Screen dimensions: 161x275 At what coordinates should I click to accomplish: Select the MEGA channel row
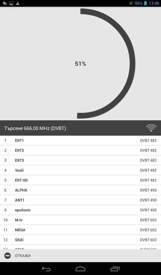[x=80, y=230]
